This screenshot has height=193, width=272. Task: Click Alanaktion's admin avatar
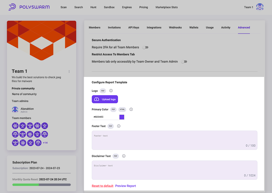[15, 110]
